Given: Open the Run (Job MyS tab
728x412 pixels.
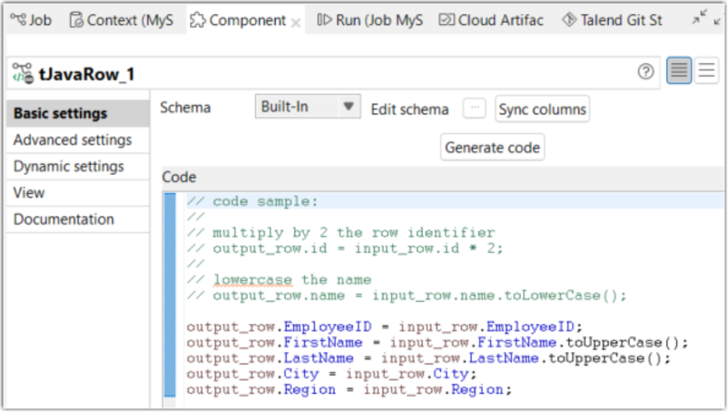Looking at the screenshot, I should pyautogui.click(x=370, y=20).
